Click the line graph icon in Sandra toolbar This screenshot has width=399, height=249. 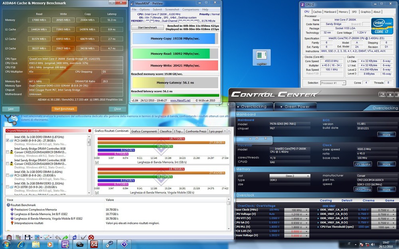tap(47, 237)
